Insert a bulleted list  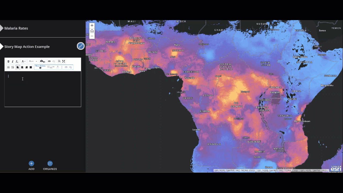(x=13, y=67)
